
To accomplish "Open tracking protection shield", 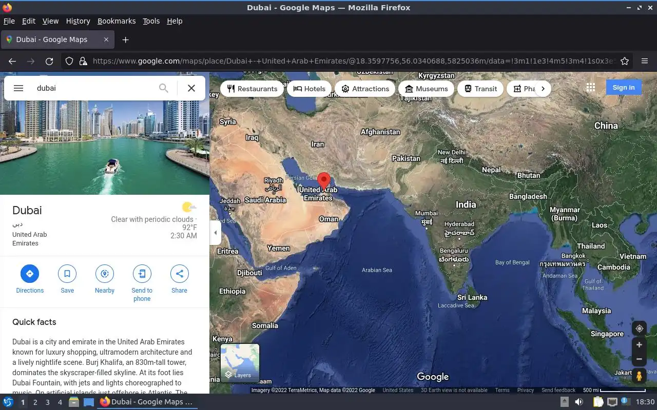I will coord(69,61).
